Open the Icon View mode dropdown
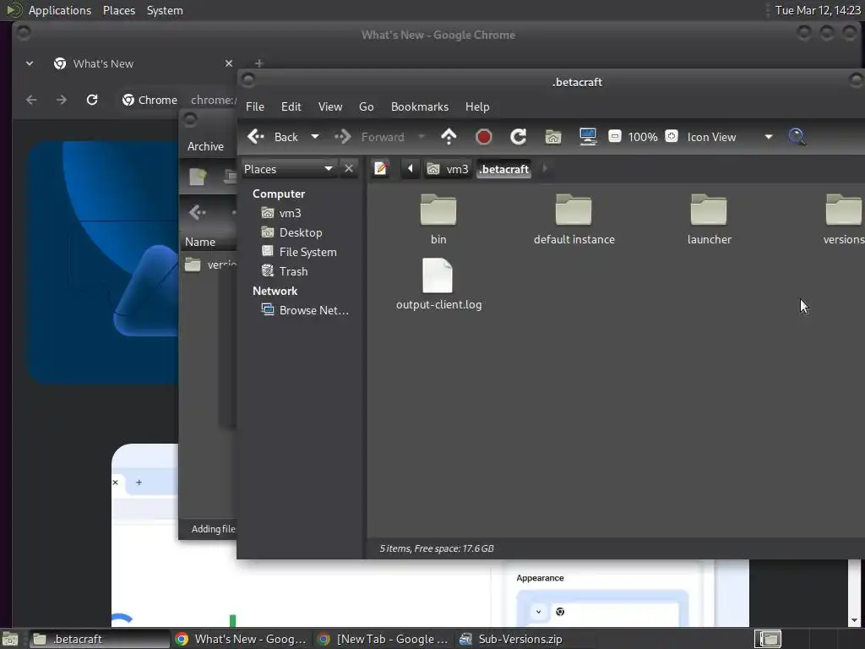Viewport: 865px width, 649px height. (728, 137)
